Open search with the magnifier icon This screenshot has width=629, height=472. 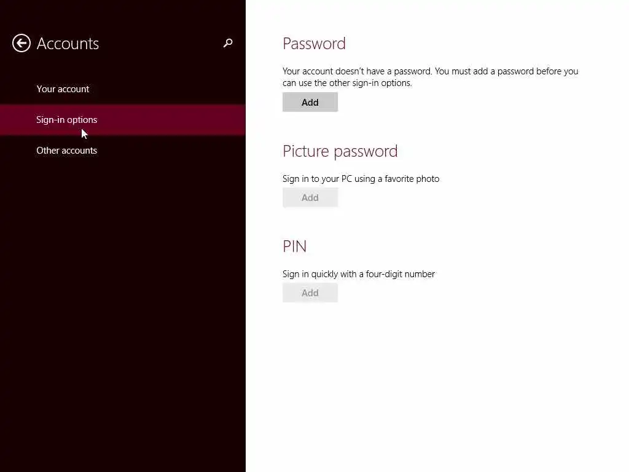point(228,43)
